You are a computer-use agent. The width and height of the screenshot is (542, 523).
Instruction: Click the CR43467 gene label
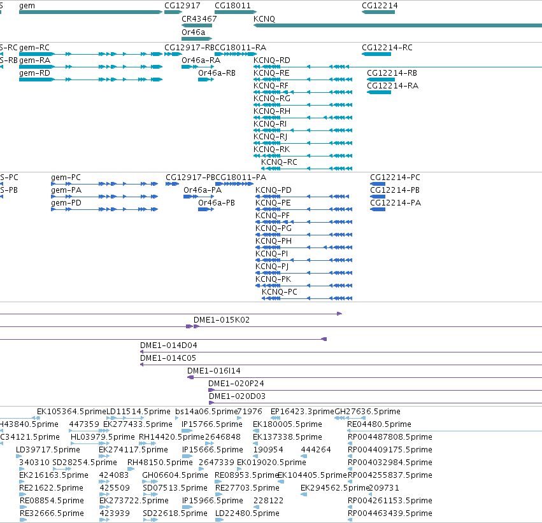click(x=199, y=19)
